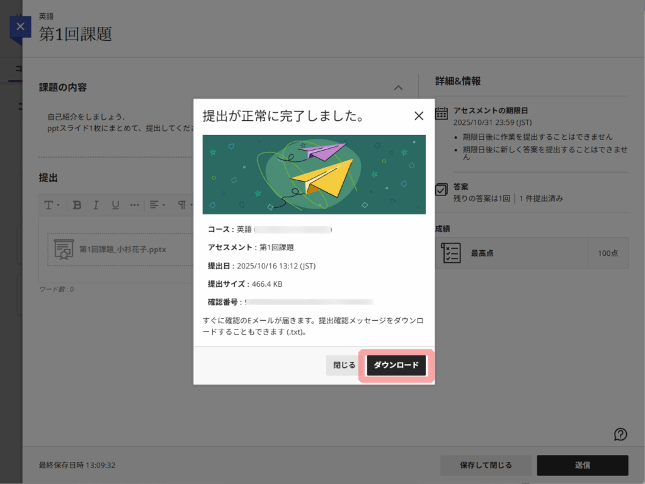Screen dimensions: 645x484
Task: Click the calendar icon beside the due date
Action: click(442, 112)
